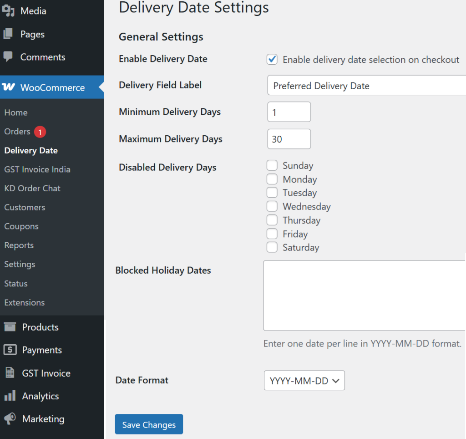The width and height of the screenshot is (466, 439).
Task: Go to the Payments menu
Action: point(42,350)
